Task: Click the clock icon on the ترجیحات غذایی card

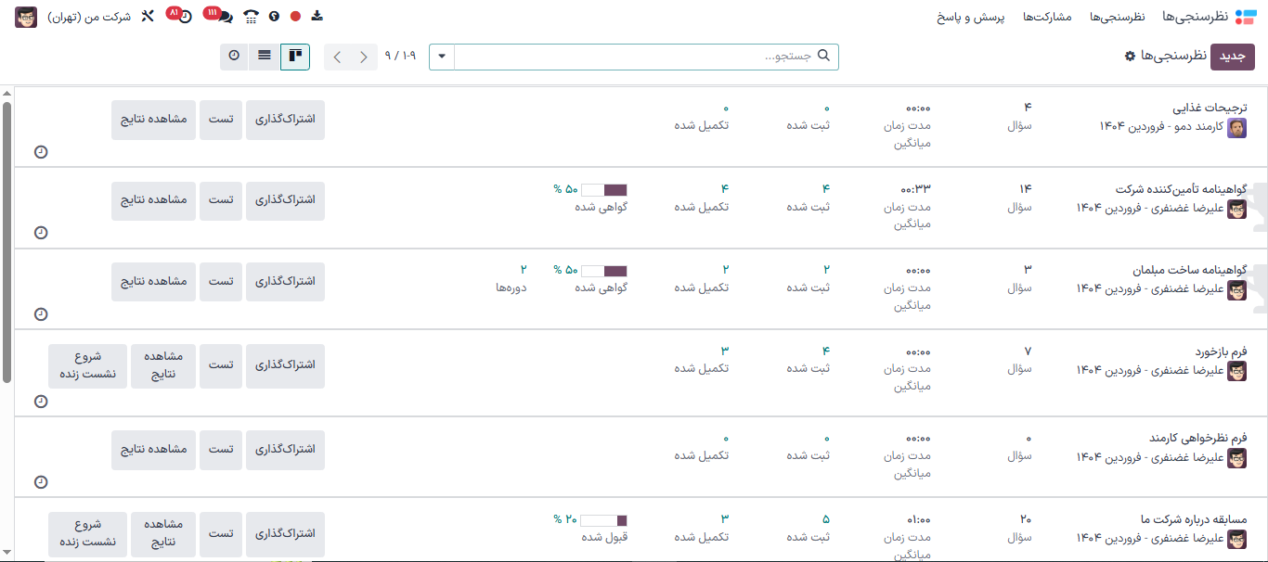Action: point(40,151)
